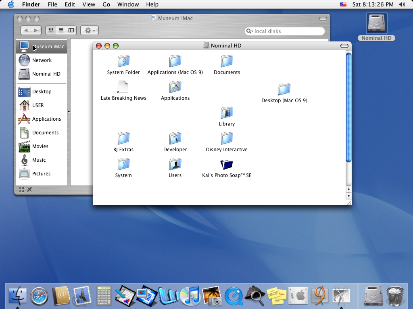Viewport: 413px width, 309px height.
Task: Open Music in the sidebar
Action: point(42,160)
